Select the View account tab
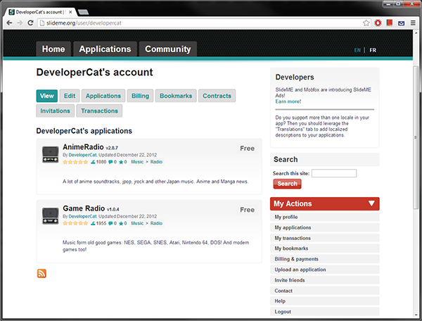Image resolution: width=422 pixels, height=321 pixels. 47,96
